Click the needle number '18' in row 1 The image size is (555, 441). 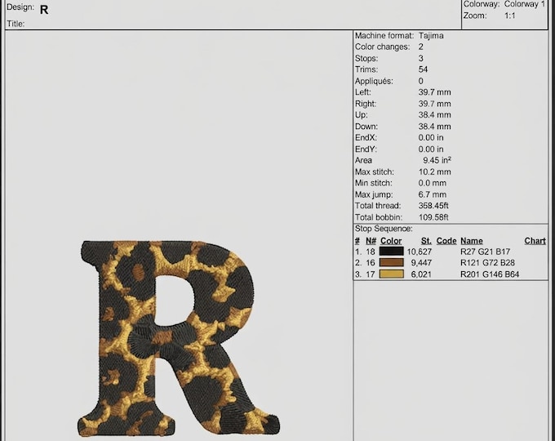pyautogui.click(x=371, y=252)
